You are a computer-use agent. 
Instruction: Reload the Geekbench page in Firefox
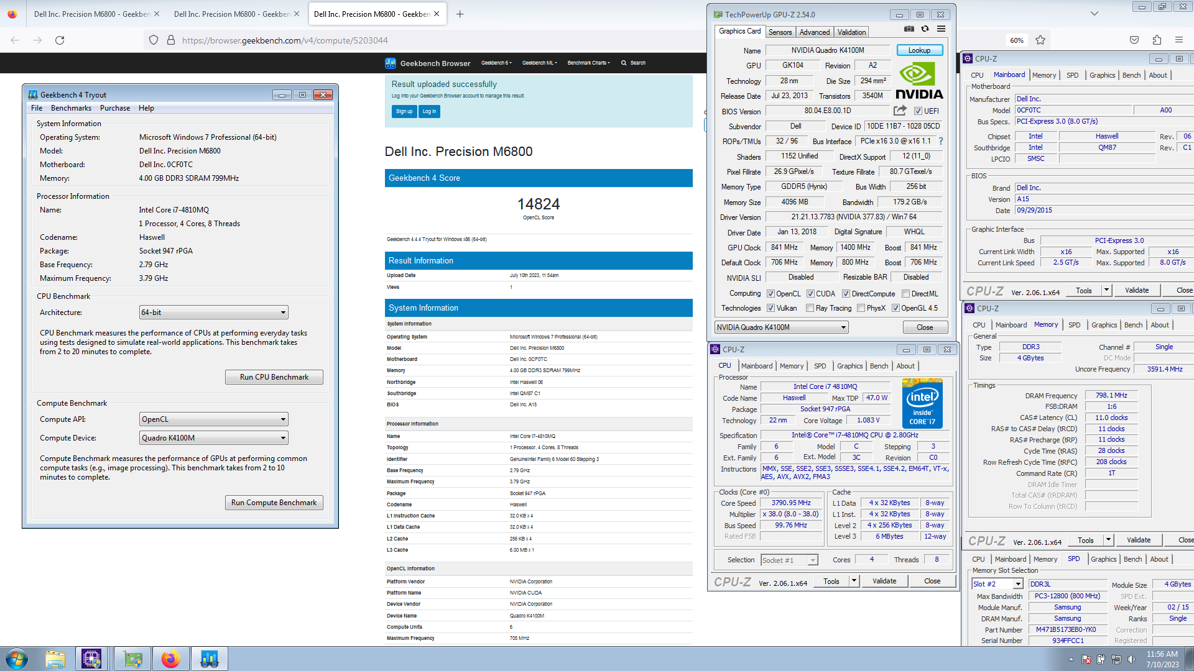pyautogui.click(x=60, y=40)
